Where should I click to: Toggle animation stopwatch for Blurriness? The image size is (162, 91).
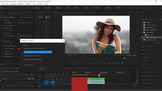tap(3, 33)
